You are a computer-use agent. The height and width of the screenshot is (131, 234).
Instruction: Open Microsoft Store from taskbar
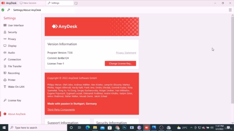[110, 128]
